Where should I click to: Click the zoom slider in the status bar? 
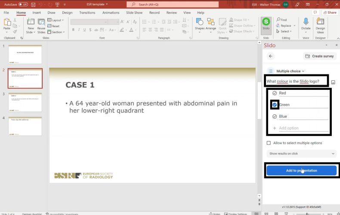[308, 214]
